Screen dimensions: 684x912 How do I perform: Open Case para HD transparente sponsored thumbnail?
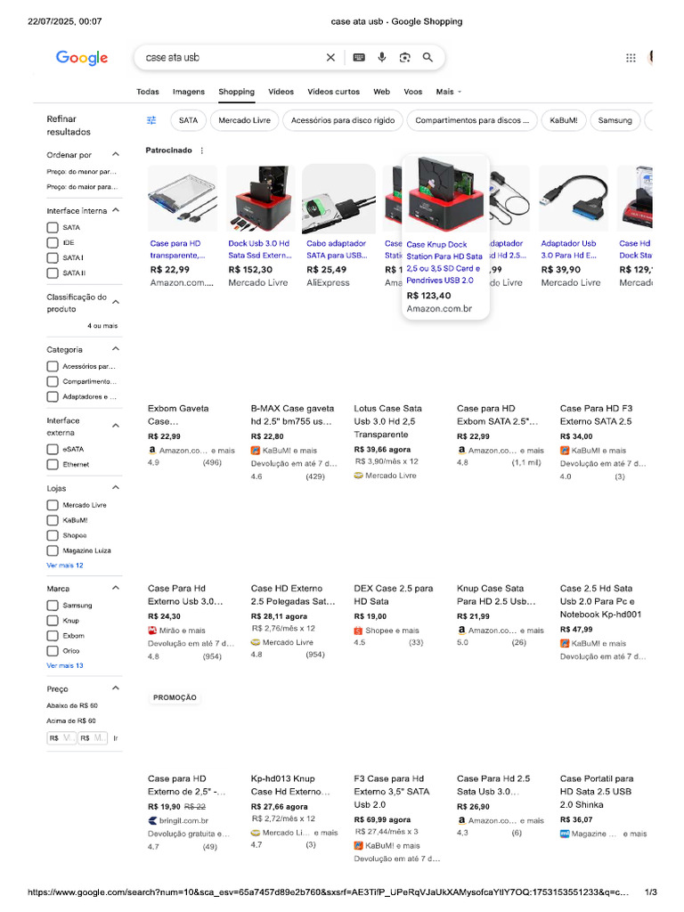pyautogui.click(x=183, y=199)
